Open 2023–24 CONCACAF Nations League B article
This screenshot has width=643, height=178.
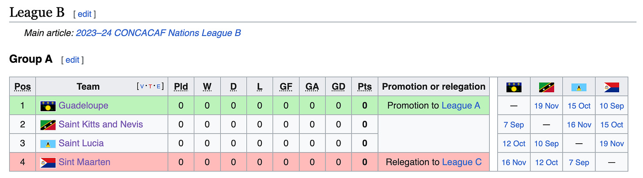[x=159, y=33]
